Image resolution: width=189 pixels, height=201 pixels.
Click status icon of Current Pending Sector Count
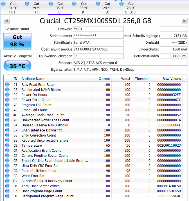point(7,155)
